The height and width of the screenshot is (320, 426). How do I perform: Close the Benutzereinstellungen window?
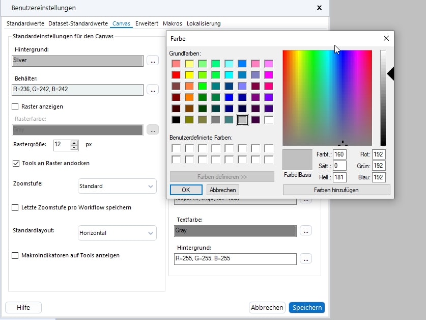point(319,8)
